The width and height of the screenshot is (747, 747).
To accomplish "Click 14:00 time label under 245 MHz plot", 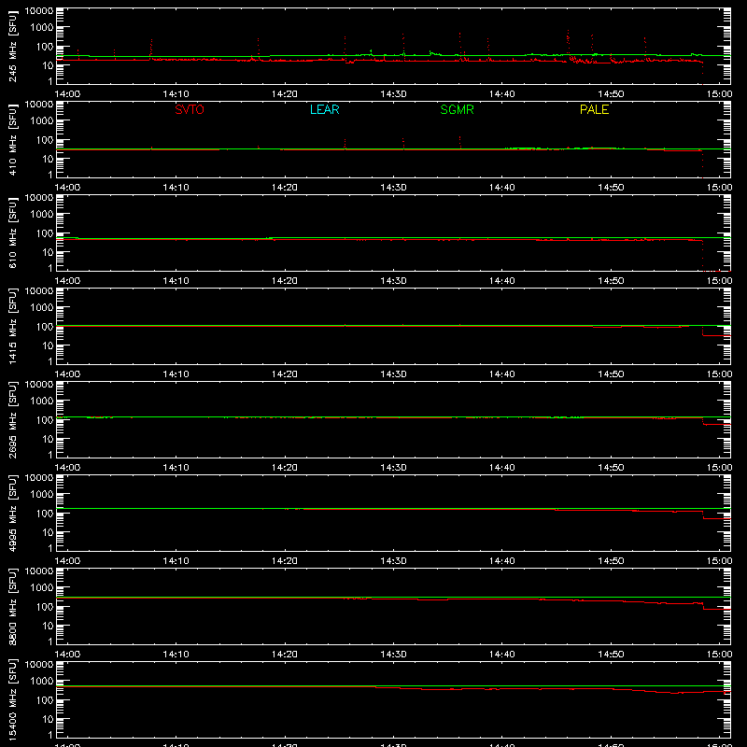I will point(67,94).
